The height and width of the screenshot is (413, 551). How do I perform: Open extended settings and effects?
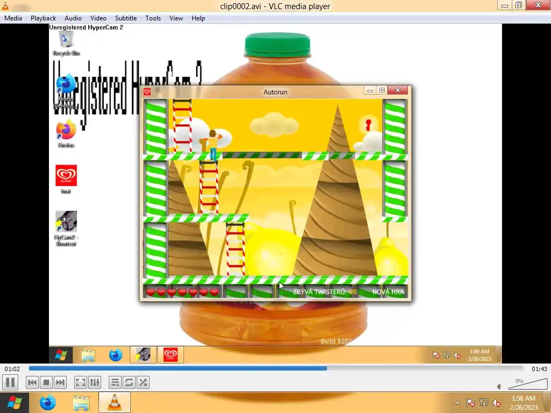[95, 382]
